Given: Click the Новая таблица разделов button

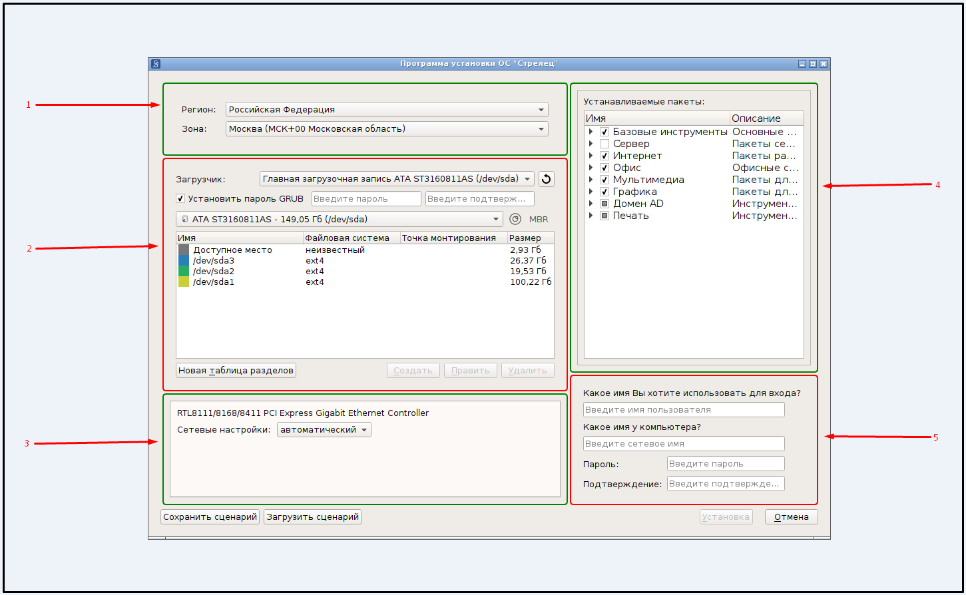Looking at the screenshot, I should click(236, 370).
